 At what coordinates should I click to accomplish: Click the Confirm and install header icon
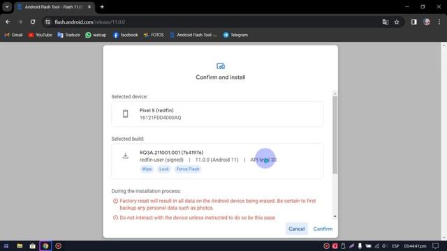[x=221, y=66]
